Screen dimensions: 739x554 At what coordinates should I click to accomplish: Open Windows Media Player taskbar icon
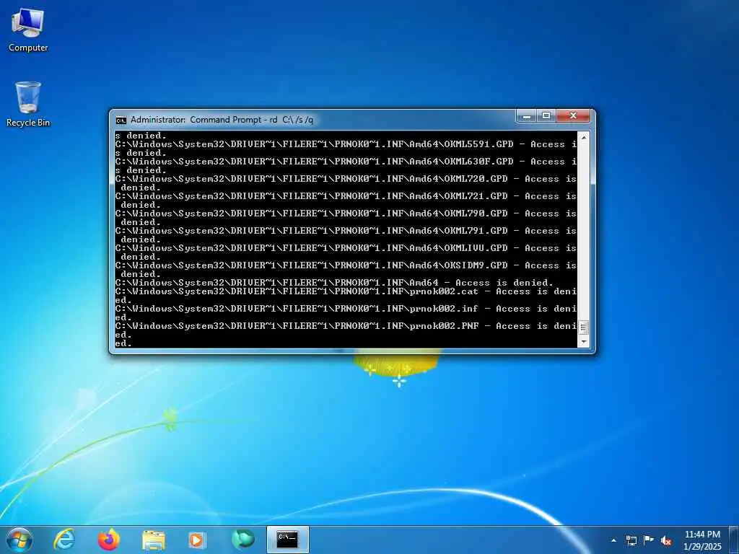click(x=197, y=540)
